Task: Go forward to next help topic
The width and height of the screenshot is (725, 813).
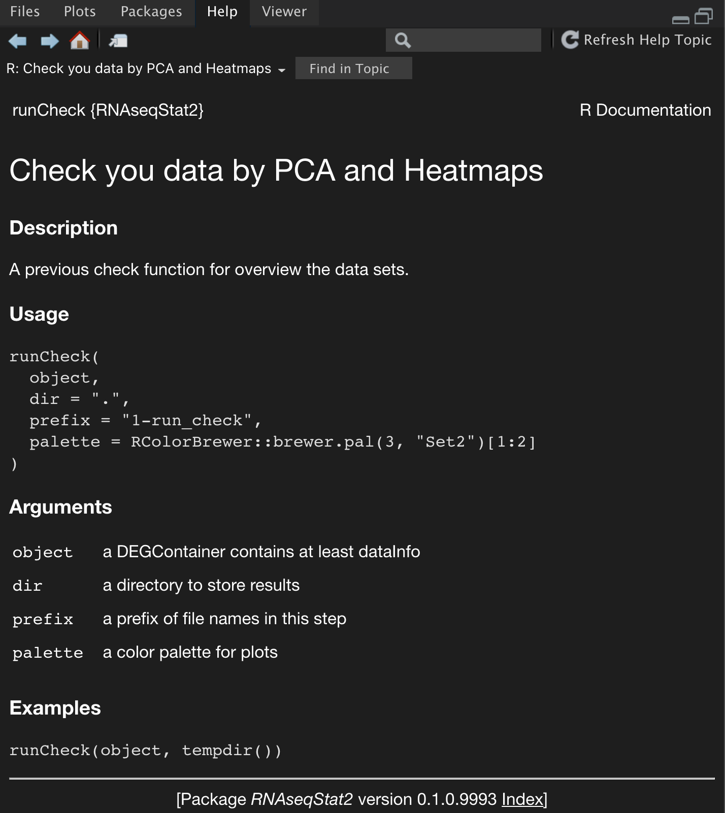Action: point(49,41)
